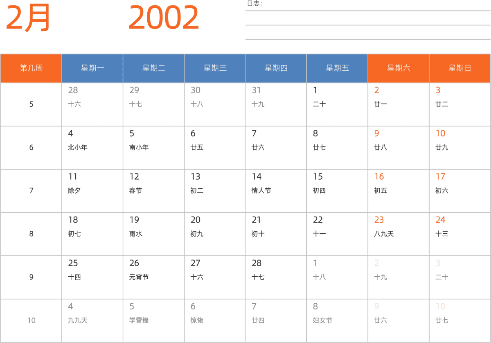Click week number 5 cell
Screen dimensions: 491x343
tap(31, 104)
